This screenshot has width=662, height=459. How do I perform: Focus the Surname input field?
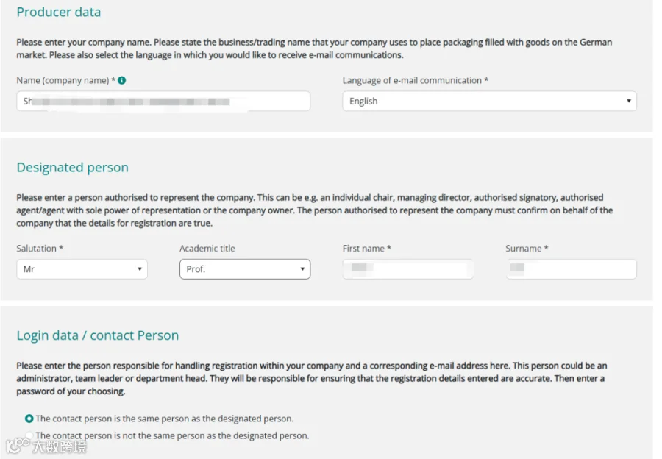click(x=572, y=269)
